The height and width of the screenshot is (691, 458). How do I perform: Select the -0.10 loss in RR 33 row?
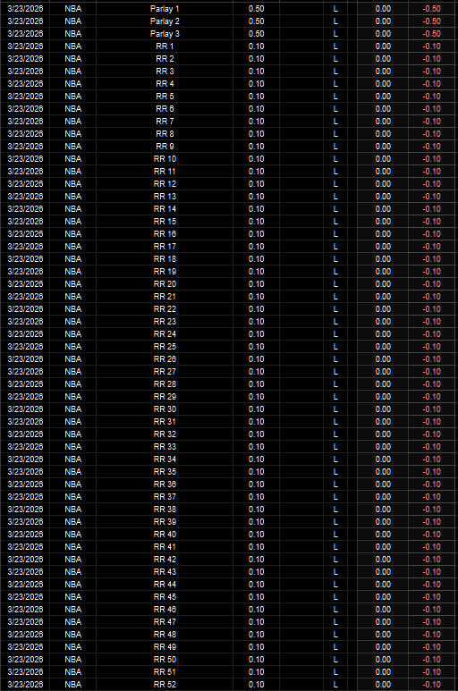tap(431, 446)
